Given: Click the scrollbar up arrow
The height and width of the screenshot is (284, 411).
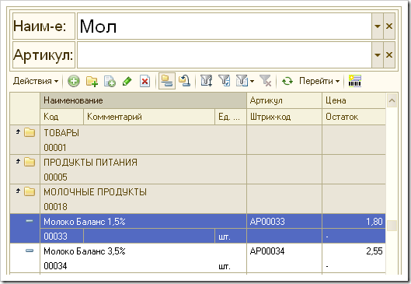Looking at the screenshot, I should (392, 100).
